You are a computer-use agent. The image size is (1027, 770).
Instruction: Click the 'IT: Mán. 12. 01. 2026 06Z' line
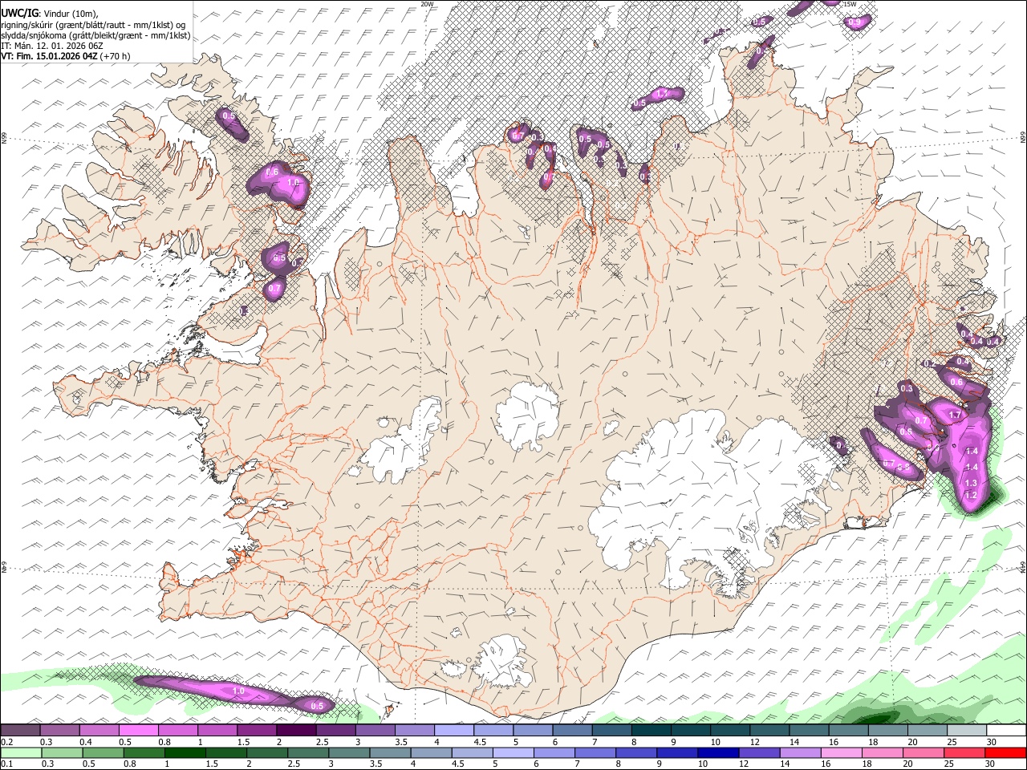click(51, 46)
